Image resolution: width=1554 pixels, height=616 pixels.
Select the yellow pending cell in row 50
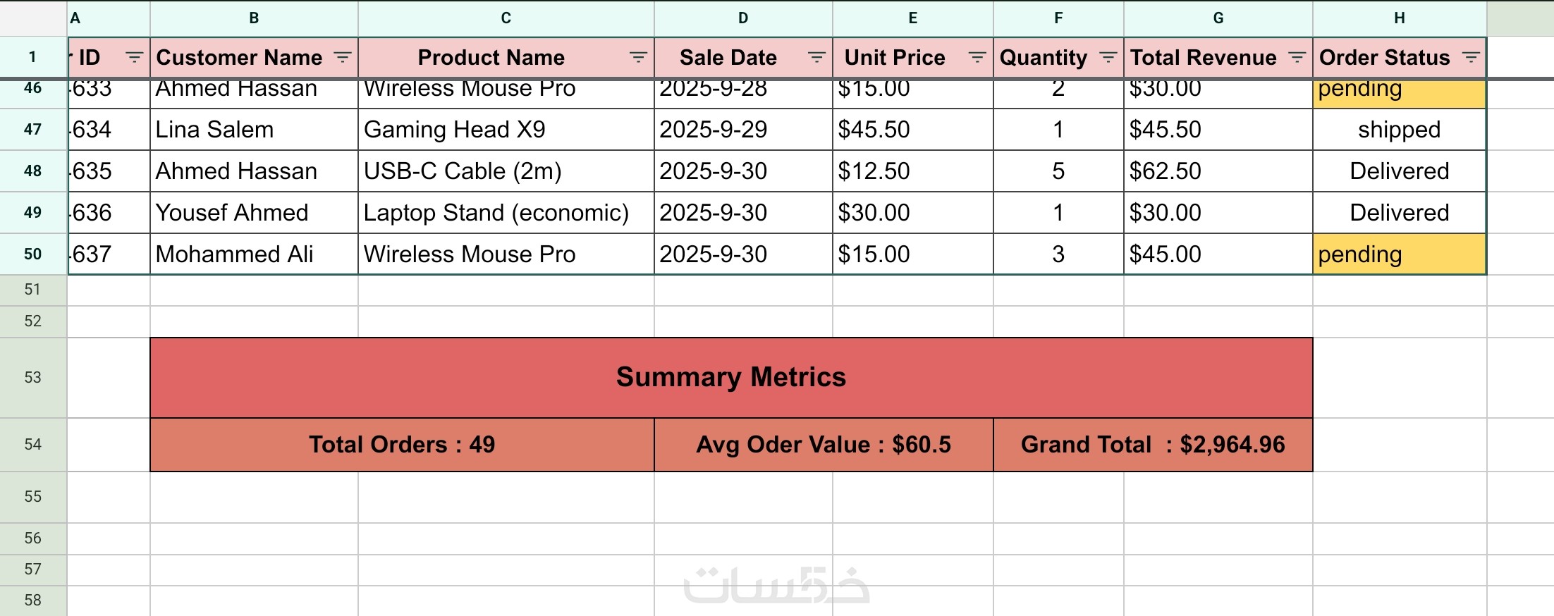1399,254
